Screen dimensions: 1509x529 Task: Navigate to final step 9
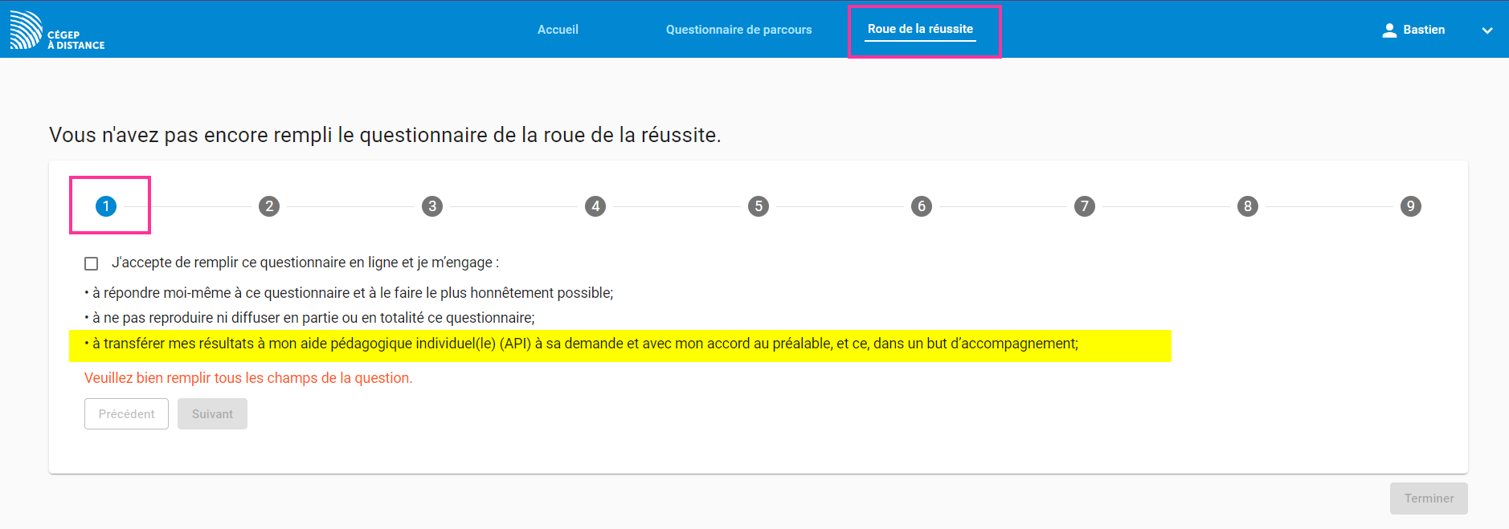click(1411, 206)
